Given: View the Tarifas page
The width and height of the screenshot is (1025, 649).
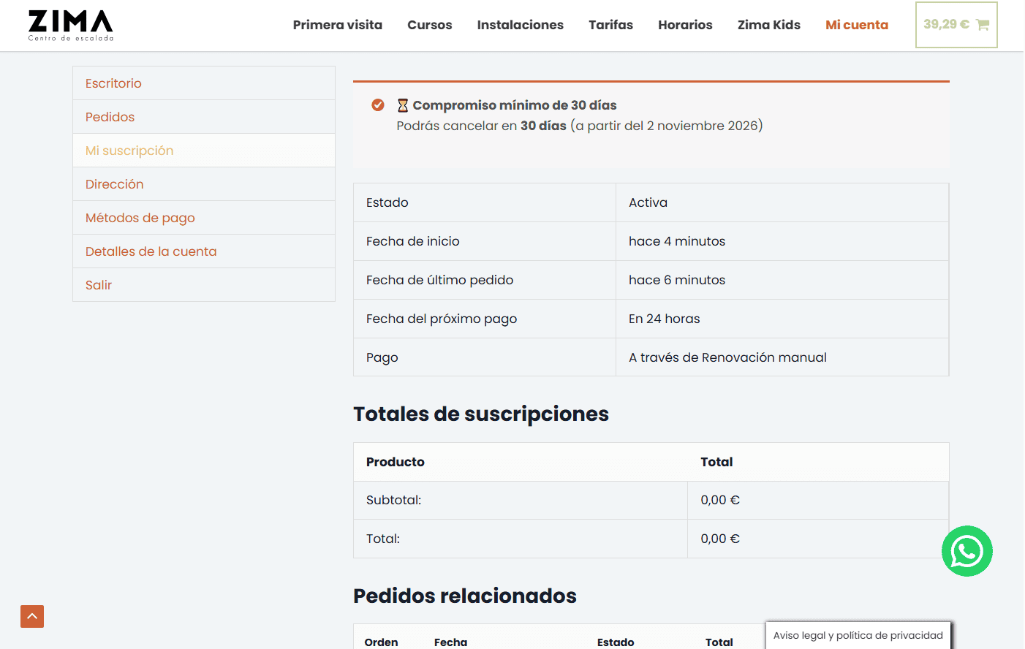Looking at the screenshot, I should pyautogui.click(x=611, y=25).
